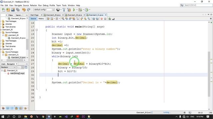Screen dimensions: 213x119
Task: Minimize the Navigator panel
Action: [x=27, y=64]
